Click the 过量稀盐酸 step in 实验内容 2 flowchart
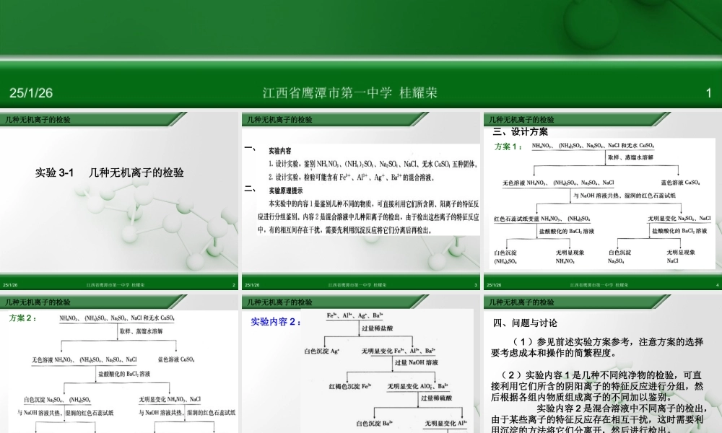722x433 pixels. [376, 328]
